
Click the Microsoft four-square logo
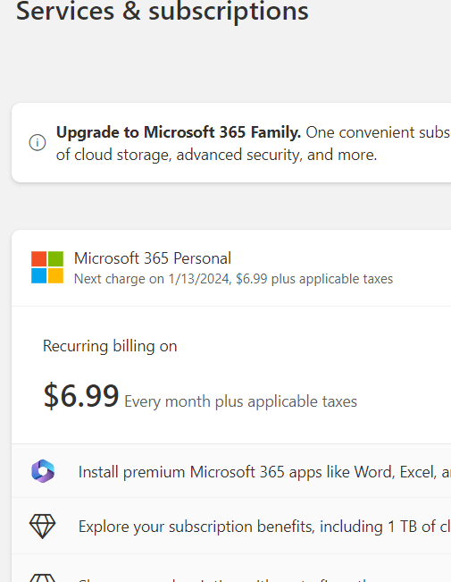47,267
